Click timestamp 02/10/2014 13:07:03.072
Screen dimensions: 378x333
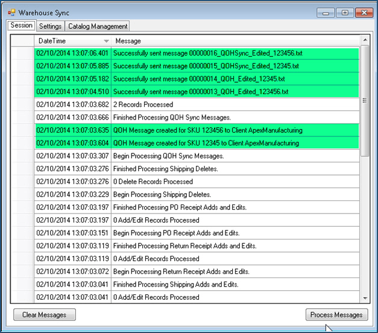point(72,271)
